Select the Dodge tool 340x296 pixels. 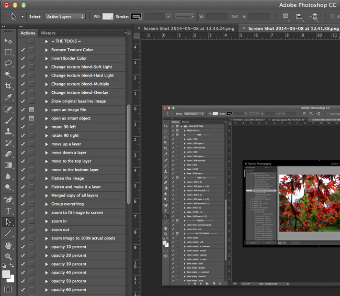(x=8, y=187)
